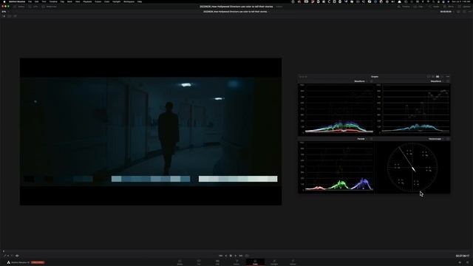Open settings for the Vectorscope
The width and height of the screenshot is (473, 266).
click(x=448, y=139)
